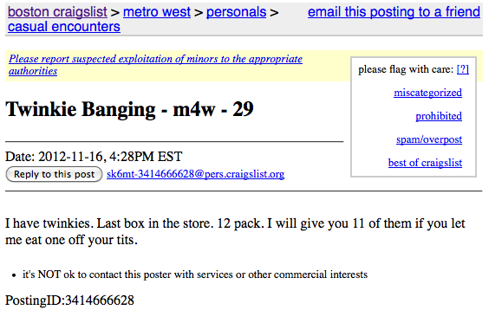The image size is (489, 323).
Task: Click email this posting to a friend
Action: [x=394, y=12]
